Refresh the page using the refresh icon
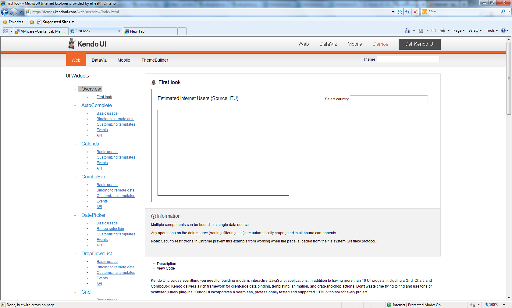The image size is (512, 308). coord(407,12)
